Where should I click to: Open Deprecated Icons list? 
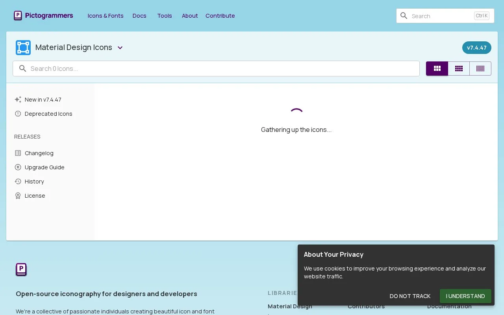(48, 114)
